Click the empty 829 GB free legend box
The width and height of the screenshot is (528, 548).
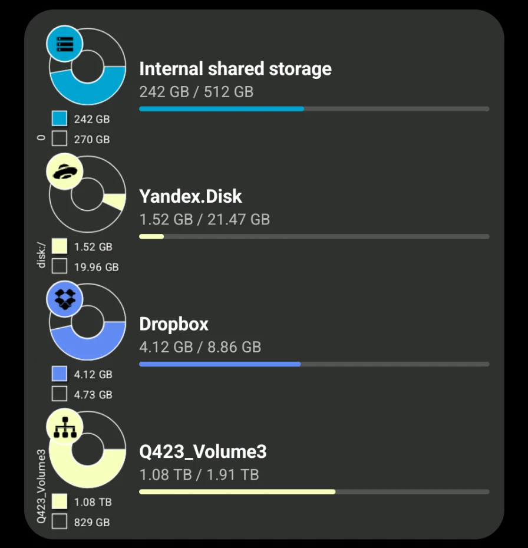pos(60,521)
